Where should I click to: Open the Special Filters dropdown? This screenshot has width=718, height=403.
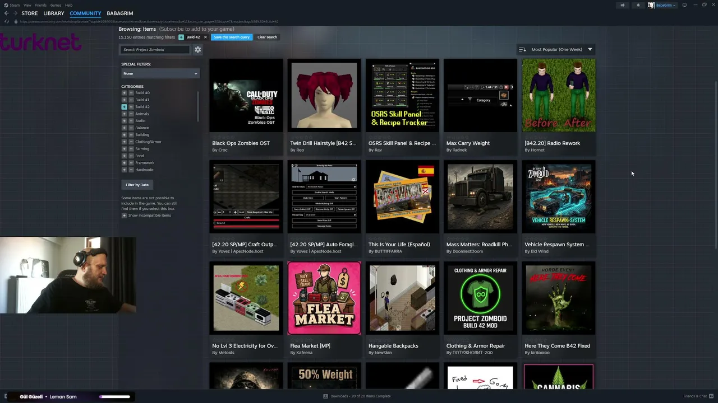click(160, 73)
